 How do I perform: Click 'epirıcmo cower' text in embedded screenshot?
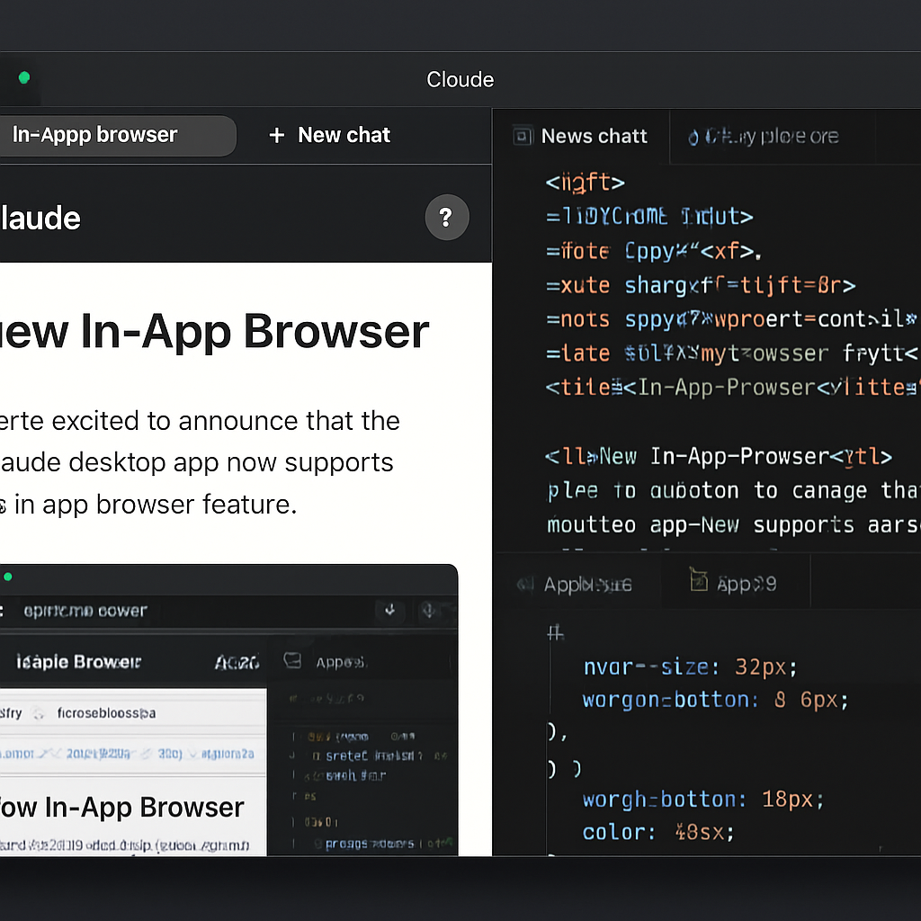[x=85, y=611]
